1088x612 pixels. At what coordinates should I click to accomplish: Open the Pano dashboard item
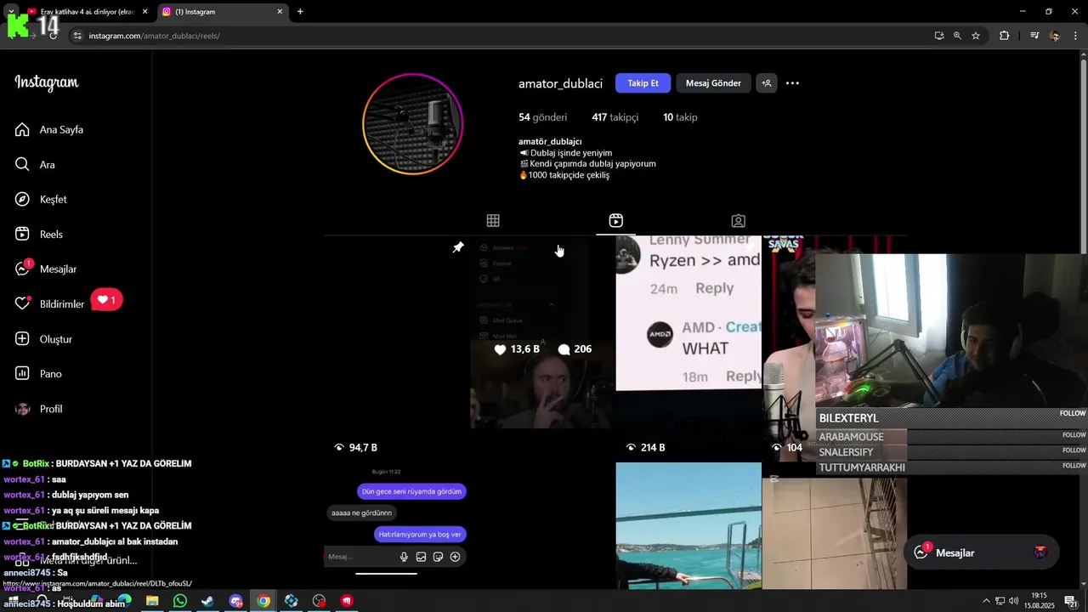point(39,374)
